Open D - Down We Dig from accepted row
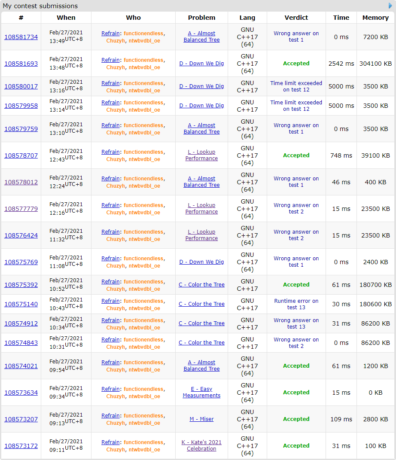The height and width of the screenshot is (460, 396). tap(201, 64)
